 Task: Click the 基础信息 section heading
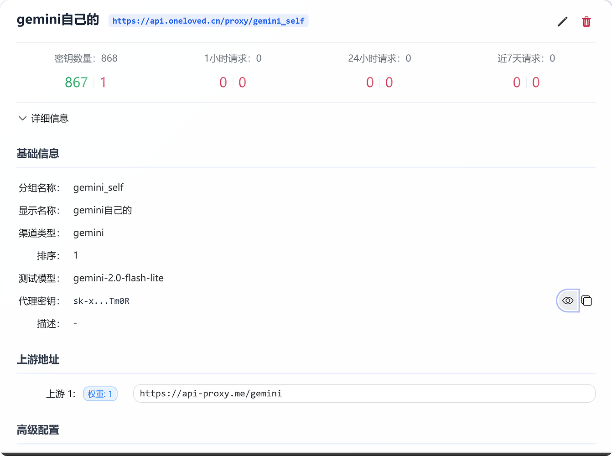pyautogui.click(x=38, y=154)
